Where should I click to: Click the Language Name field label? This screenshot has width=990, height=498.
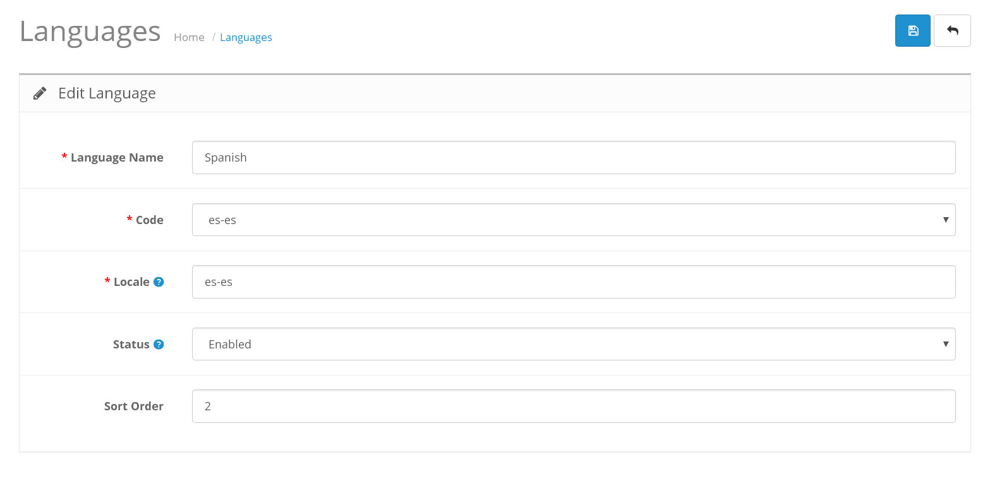117,158
